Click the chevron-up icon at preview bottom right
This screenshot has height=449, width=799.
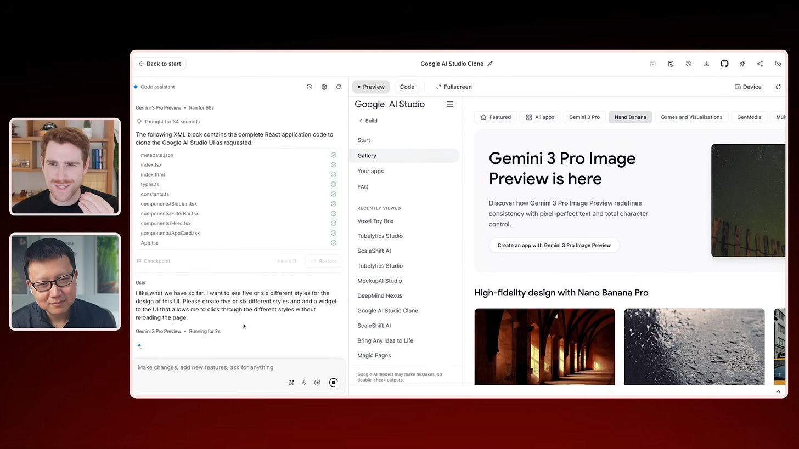pyautogui.click(x=778, y=391)
